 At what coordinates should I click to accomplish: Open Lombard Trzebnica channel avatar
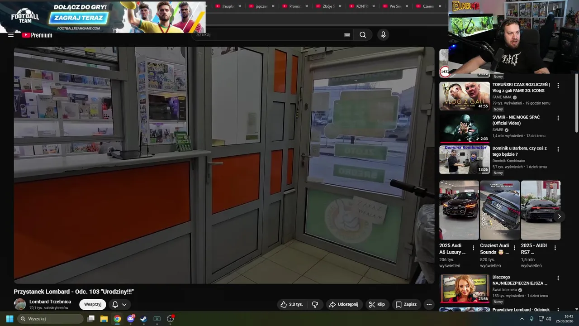tap(20, 304)
